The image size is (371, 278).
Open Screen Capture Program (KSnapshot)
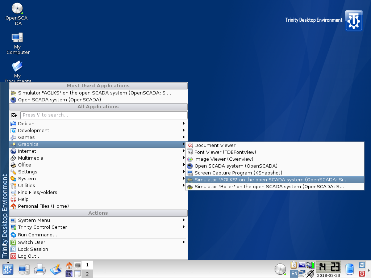tap(238, 173)
